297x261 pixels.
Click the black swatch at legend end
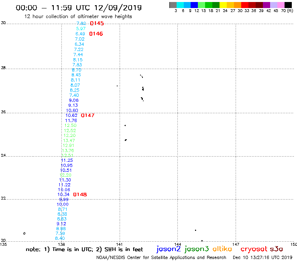pos(288,5)
